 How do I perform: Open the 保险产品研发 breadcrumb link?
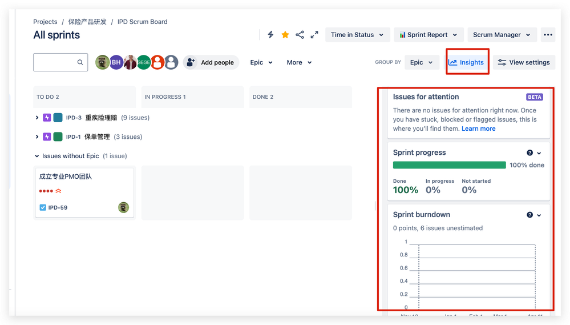pos(87,22)
